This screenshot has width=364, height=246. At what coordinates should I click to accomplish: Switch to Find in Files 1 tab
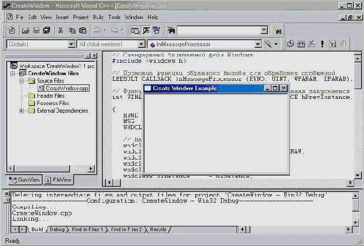(86, 229)
